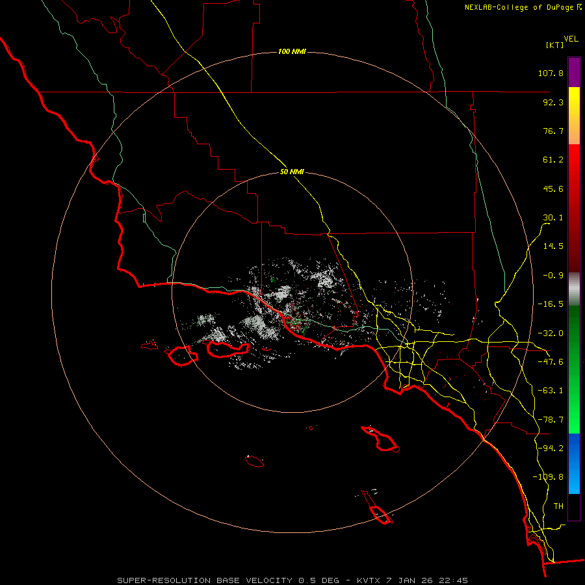Click the -32.0 legend value
The image size is (585, 585).
pyautogui.click(x=551, y=333)
